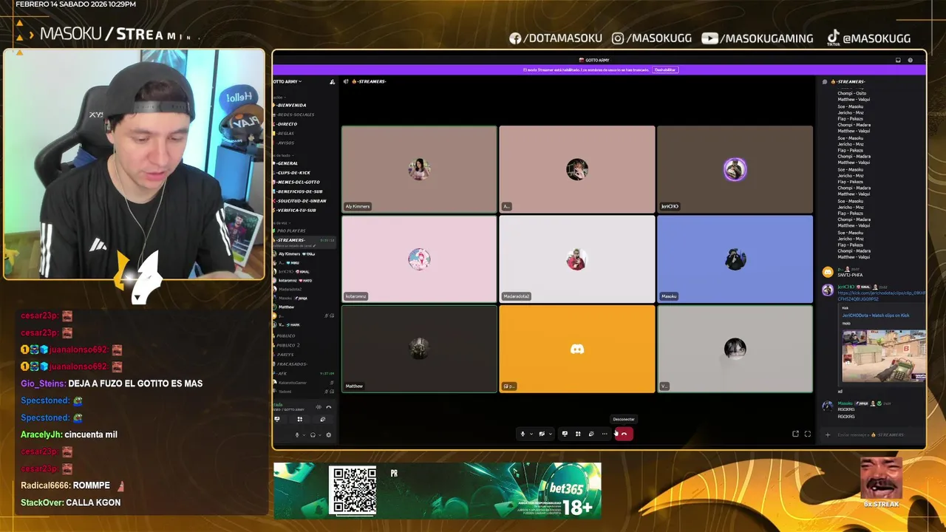This screenshot has width=946, height=532.
Task: Disconnect using sidebar voice status hang-up icon
Action: [329, 407]
